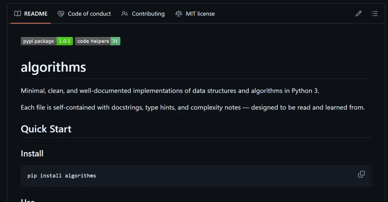Image resolution: width=388 pixels, height=202 pixels.
Task: Click the book icon on README tab
Action: point(17,14)
